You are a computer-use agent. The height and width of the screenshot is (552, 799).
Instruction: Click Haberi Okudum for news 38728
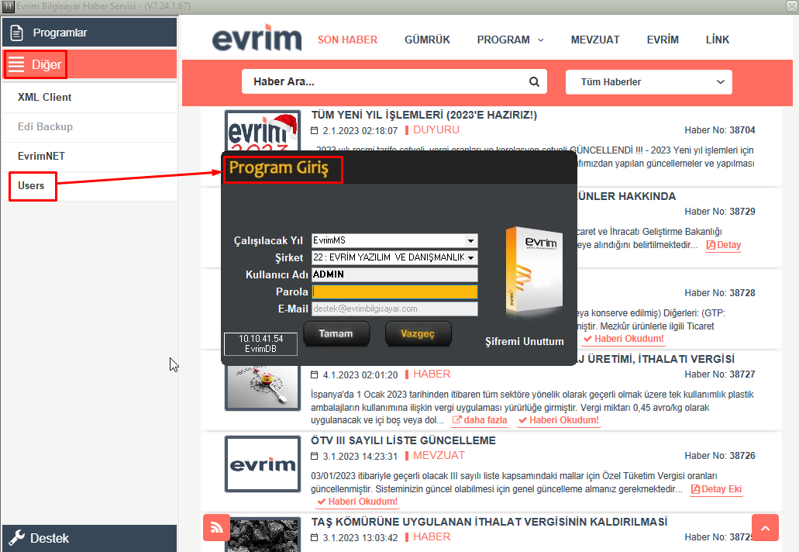624,339
